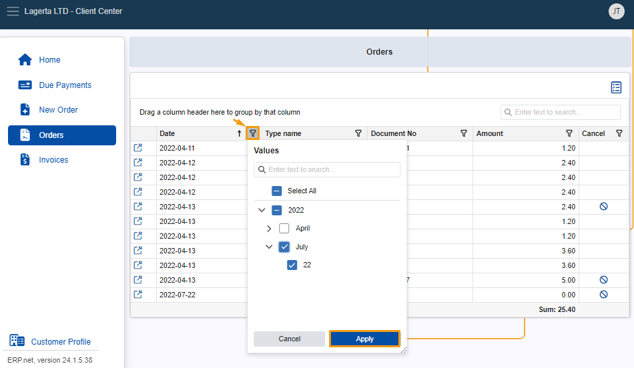
Task: Apply the date filter
Action: coord(364,339)
